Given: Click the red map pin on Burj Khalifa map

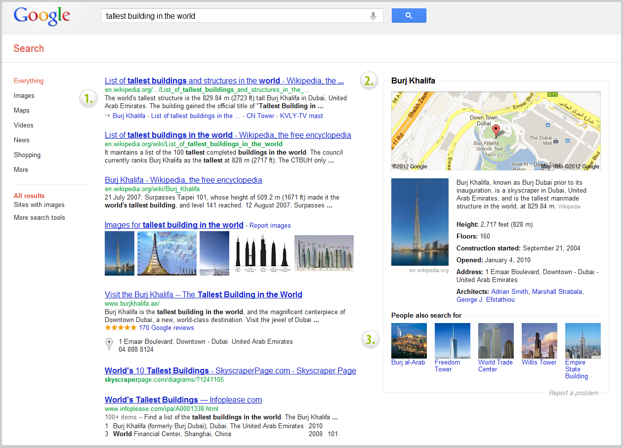Looking at the screenshot, I should (496, 130).
